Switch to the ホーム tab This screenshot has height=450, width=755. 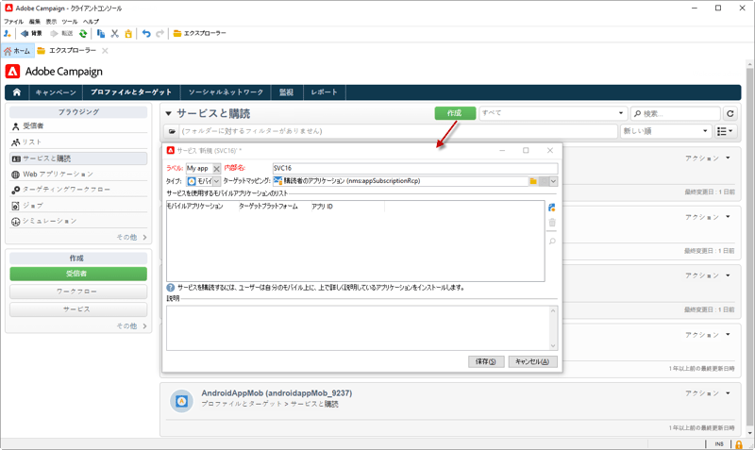(x=17, y=51)
